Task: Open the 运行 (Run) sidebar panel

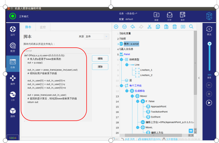Action: [13, 31]
